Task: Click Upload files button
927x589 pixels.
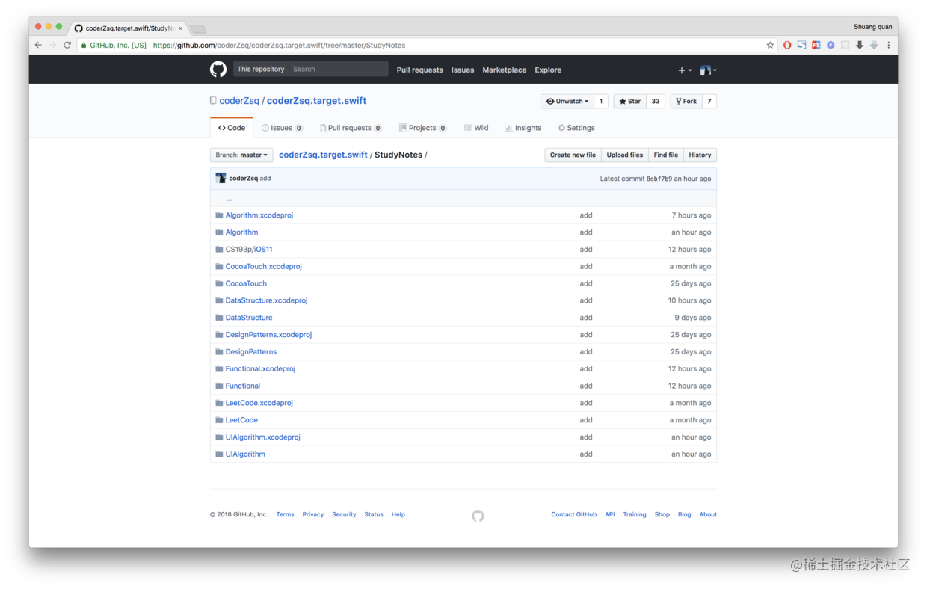Action: [625, 155]
